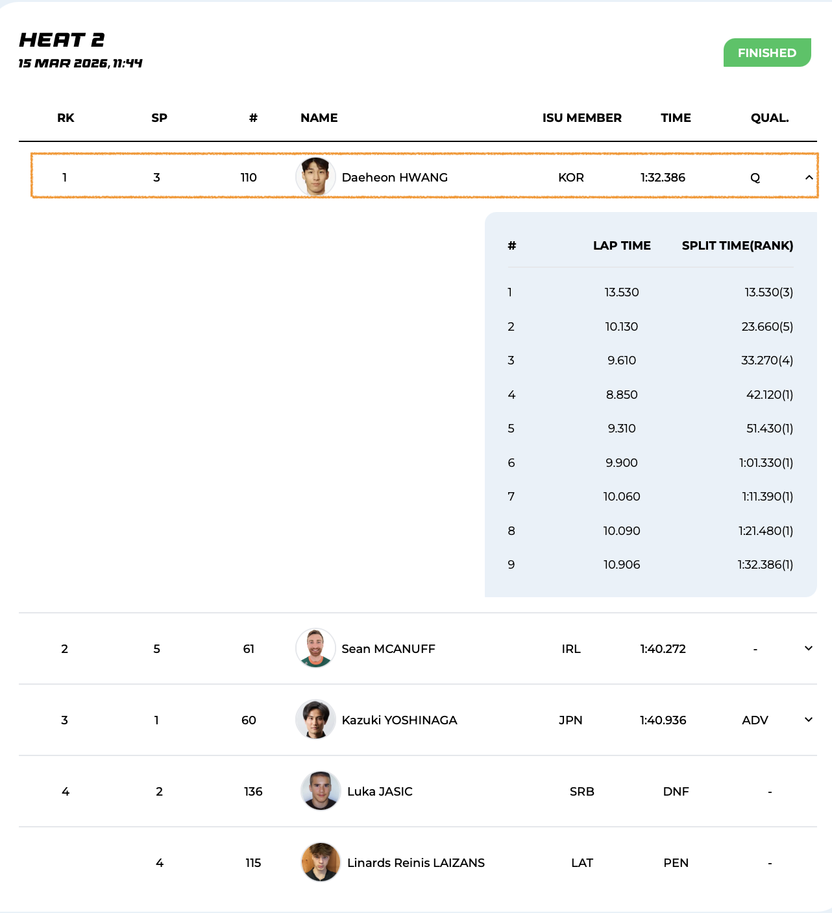The width and height of the screenshot is (832, 913).
Task: Open Daeheon HWANG skater name link
Action: (x=395, y=178)
